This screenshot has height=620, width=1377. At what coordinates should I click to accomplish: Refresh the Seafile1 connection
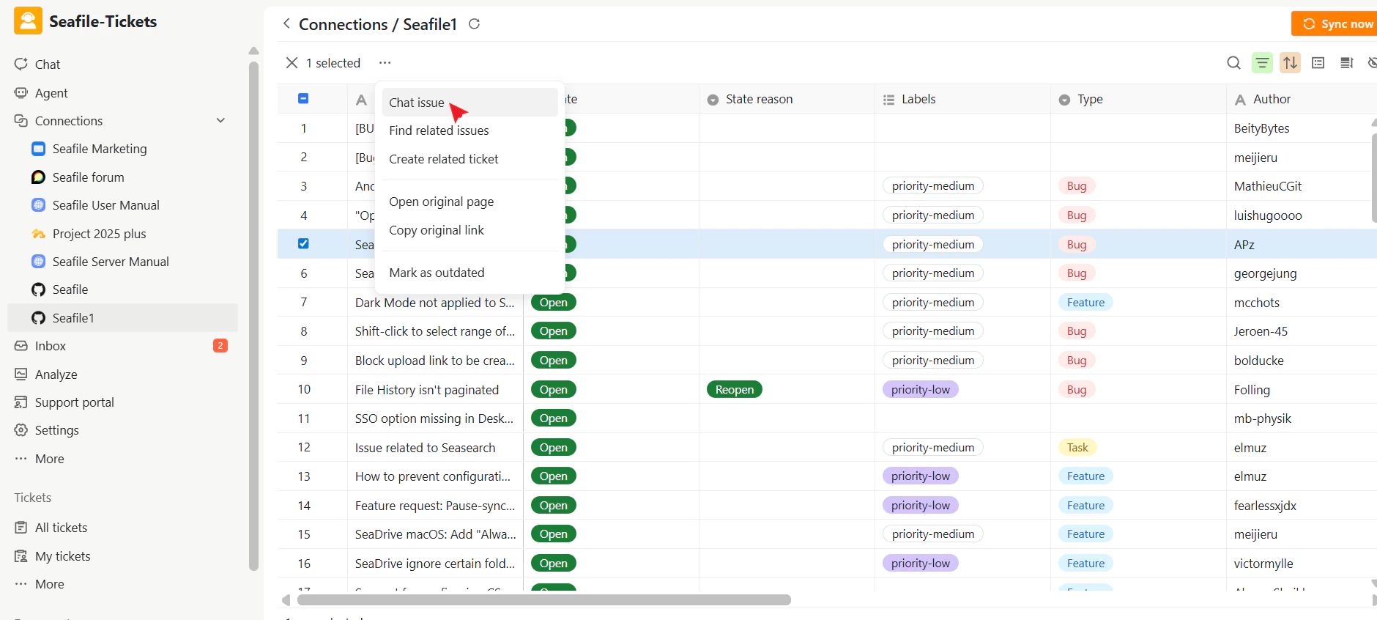pyautogui.click(x=474, y=23)
